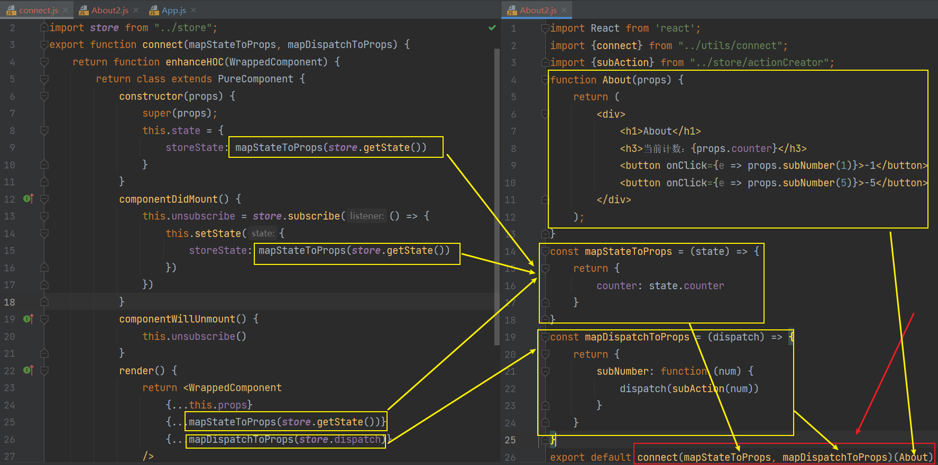Click line number 18 in connect.js gutter
938x465 pixels.
[x=10, y=302]
